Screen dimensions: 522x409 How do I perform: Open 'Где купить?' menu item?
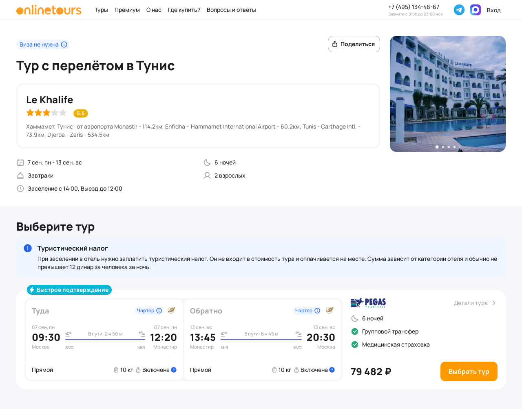184,10
